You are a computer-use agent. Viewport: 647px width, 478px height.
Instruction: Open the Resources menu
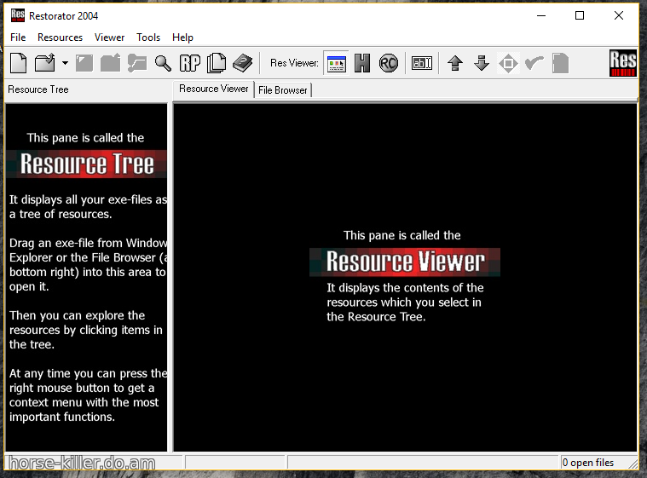[60, 37]
